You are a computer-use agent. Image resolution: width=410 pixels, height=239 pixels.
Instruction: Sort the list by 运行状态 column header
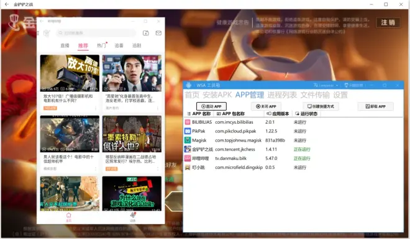tap(306, 114)
